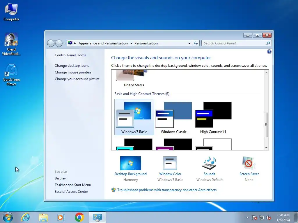Expand the address bar history dropdown
298x223 pixels.
coord(189,44)
